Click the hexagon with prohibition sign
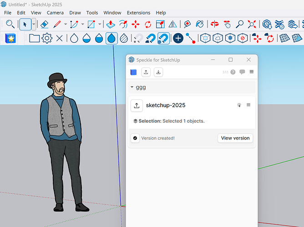The image size is (304, 227). (x=243, y=38)
